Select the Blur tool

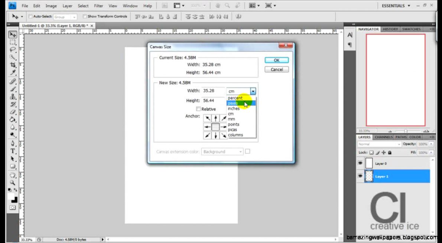(13, 127)
